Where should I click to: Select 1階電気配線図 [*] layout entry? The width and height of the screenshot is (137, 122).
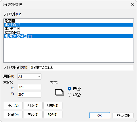[x=68, y=36]
